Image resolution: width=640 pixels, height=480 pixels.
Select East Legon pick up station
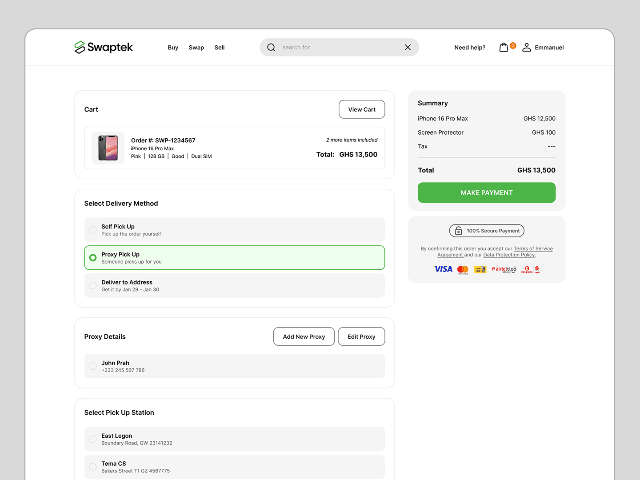pos(235,439)
